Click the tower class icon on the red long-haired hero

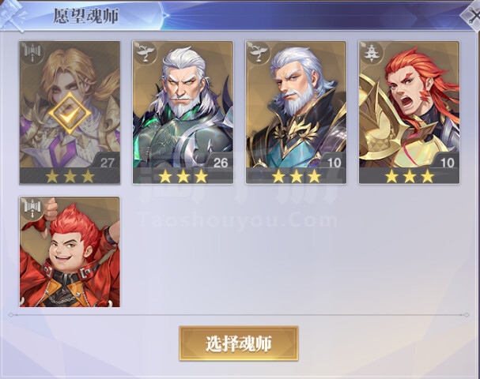coord(372,52)
